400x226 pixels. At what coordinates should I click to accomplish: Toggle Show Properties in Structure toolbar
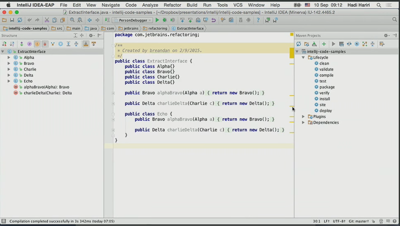coord(29,44)
